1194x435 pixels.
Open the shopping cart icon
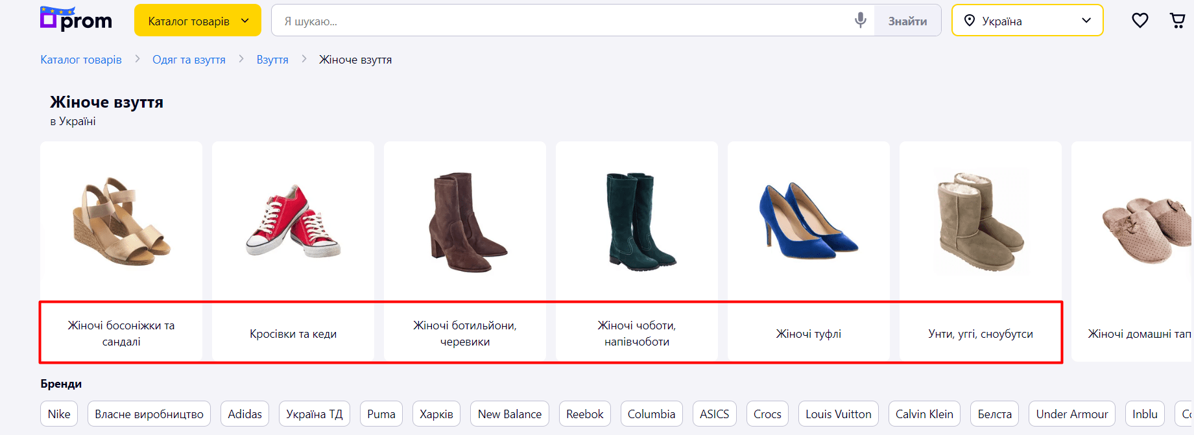click(1177, 21)
